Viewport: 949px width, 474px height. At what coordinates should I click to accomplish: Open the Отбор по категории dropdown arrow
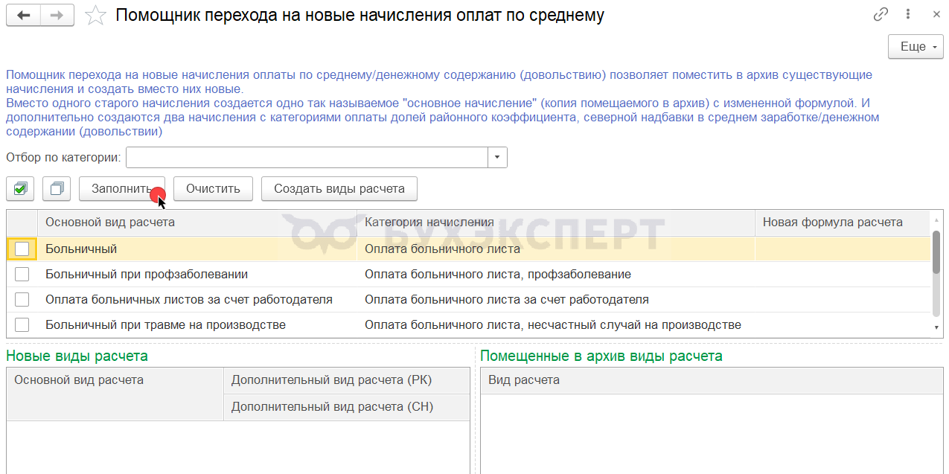click(497, 158)
